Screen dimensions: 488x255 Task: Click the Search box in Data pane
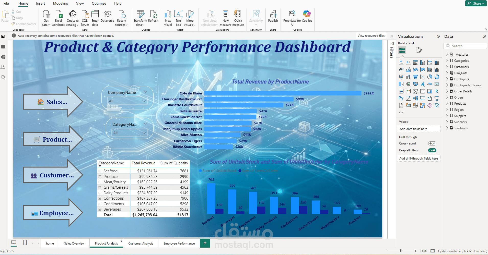(465, 46)
